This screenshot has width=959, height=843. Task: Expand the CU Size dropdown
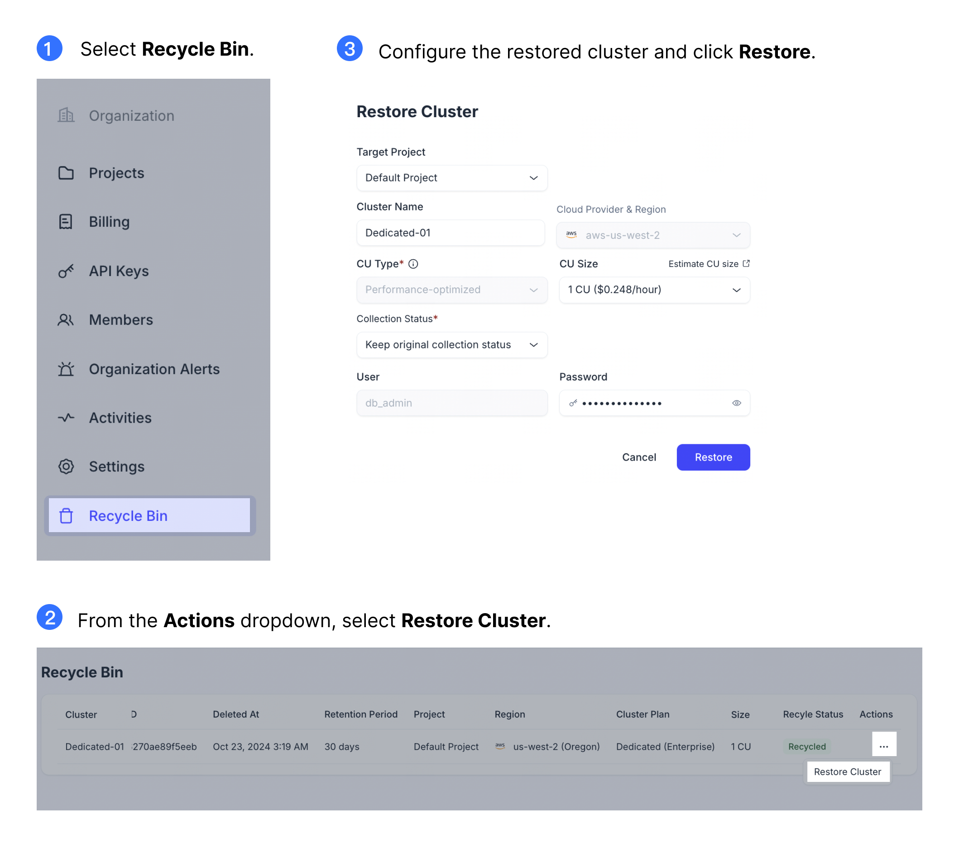click(654, 290)
